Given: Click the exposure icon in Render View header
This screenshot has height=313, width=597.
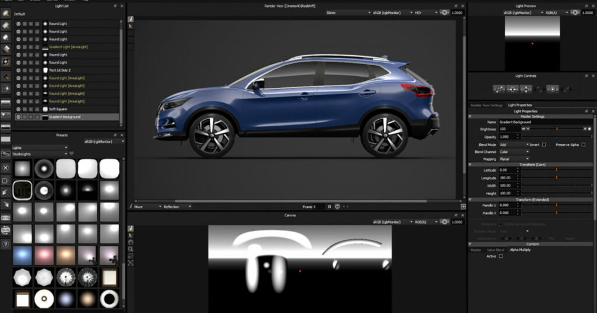Looking at the screenshot, I should coord(444,13).
